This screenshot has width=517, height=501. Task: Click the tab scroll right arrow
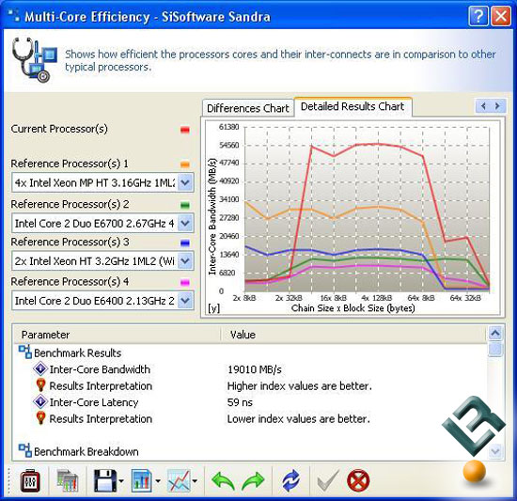pos(497,106)
